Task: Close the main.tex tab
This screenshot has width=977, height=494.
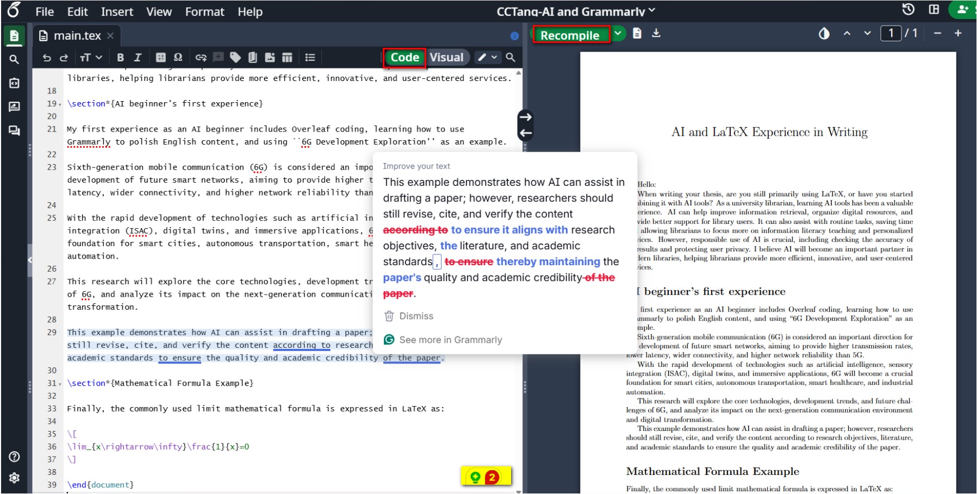Action: (110, 36)
